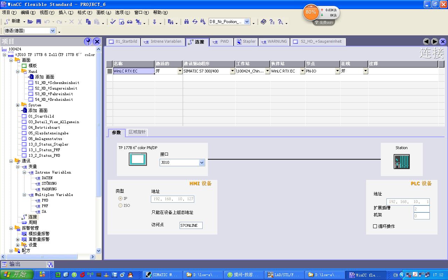Open the 编辑 menu
The height and width of the screenshot is (280, 448).
click(28, 12)
